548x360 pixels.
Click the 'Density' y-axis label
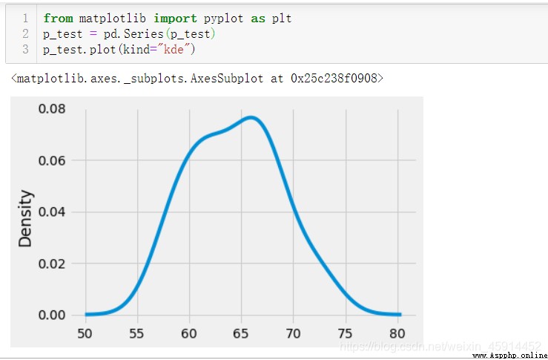point(25,218)
